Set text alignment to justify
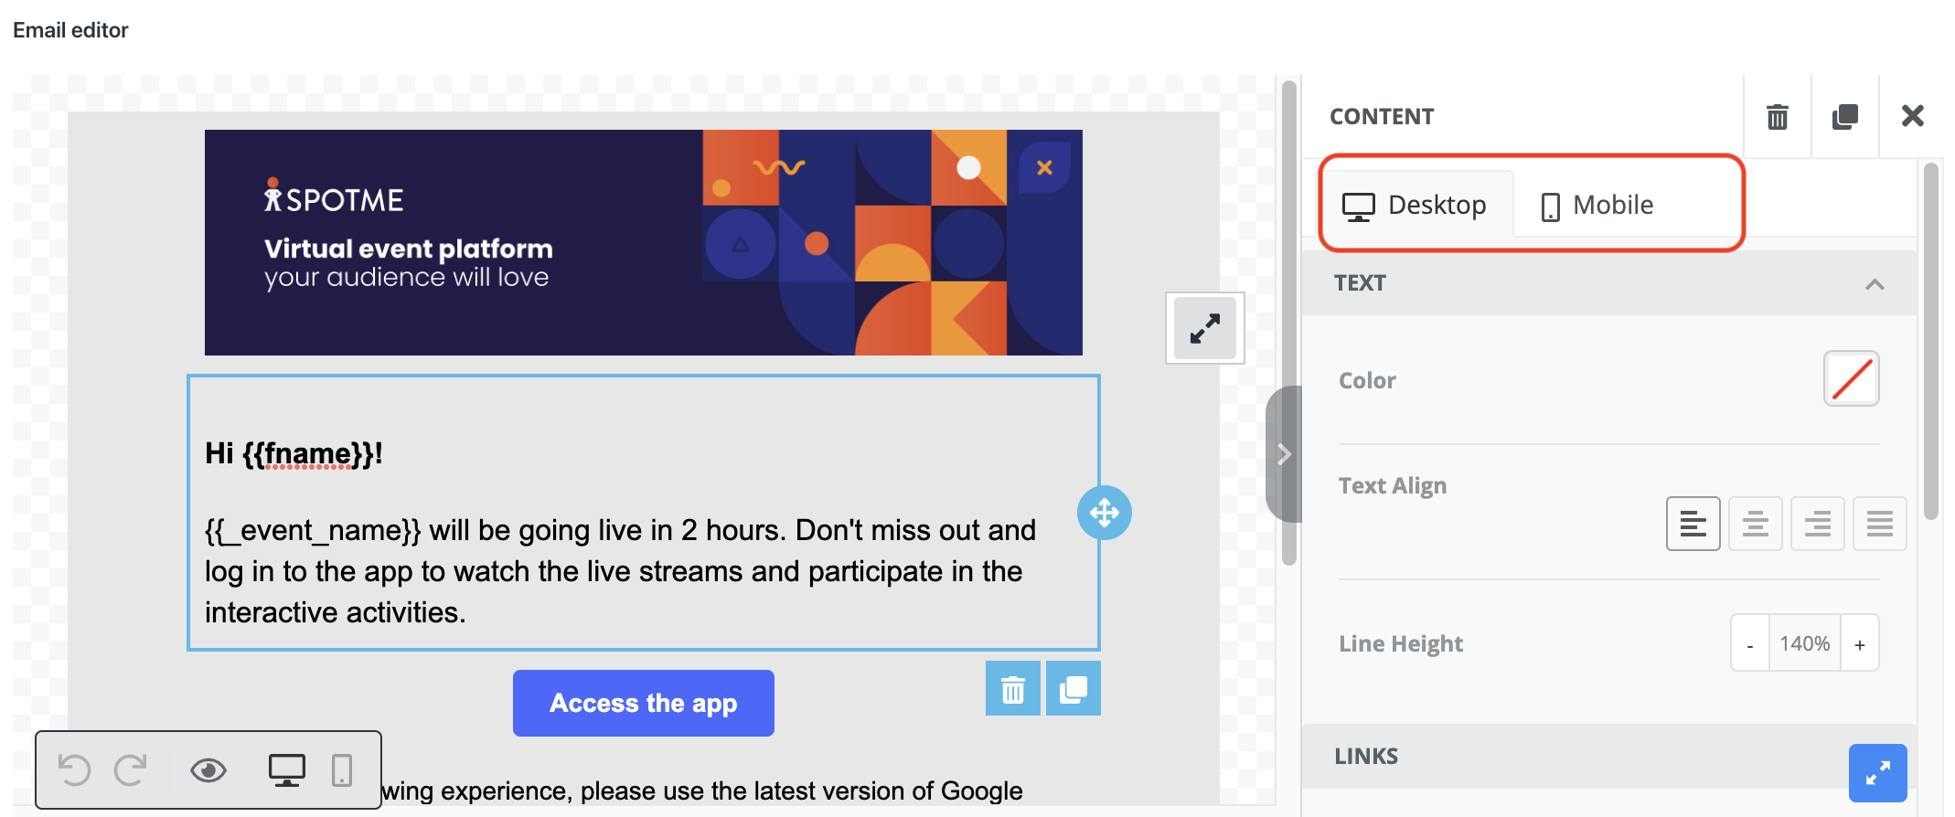The image size is (1955, 817). 1880,524
